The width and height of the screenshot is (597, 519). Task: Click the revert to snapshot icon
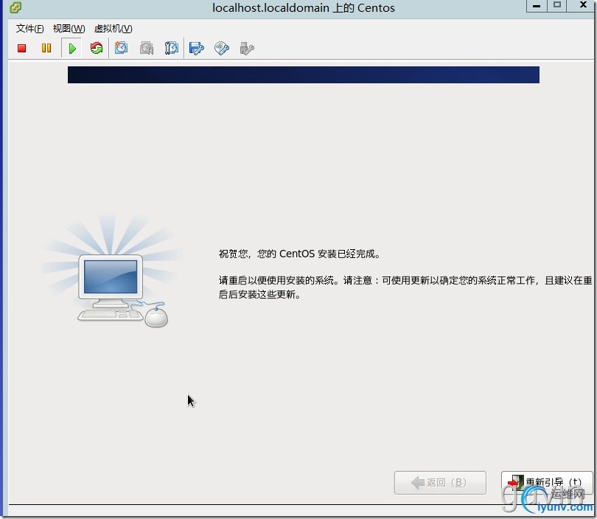pyautogui.click(x=147, y=49)
